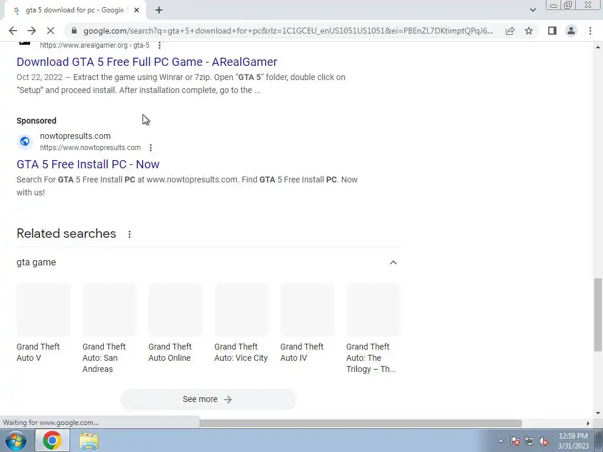Open Chrome's three-dot menu
This screenshot has height=452, width=603.
click(x=590, y=31)
